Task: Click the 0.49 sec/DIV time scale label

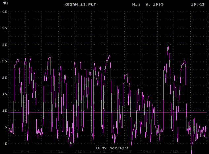Action: [x=112, y=148]
